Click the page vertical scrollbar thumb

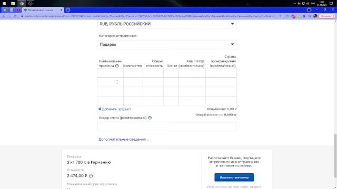point(335,156)
